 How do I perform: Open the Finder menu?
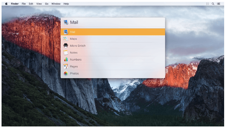(x=15, y=4)
